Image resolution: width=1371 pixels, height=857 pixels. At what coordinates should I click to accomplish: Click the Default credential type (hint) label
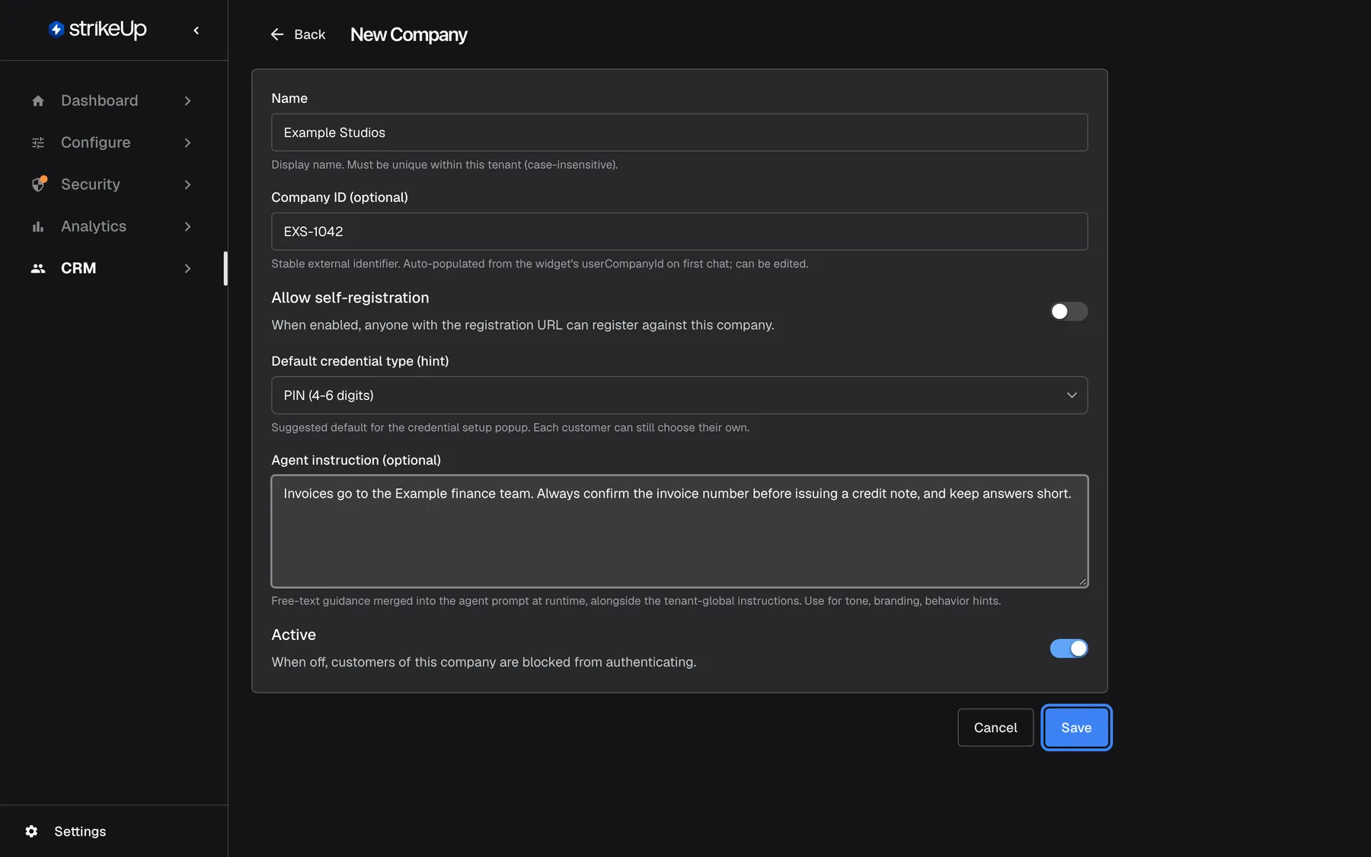[x=360, y=361]
